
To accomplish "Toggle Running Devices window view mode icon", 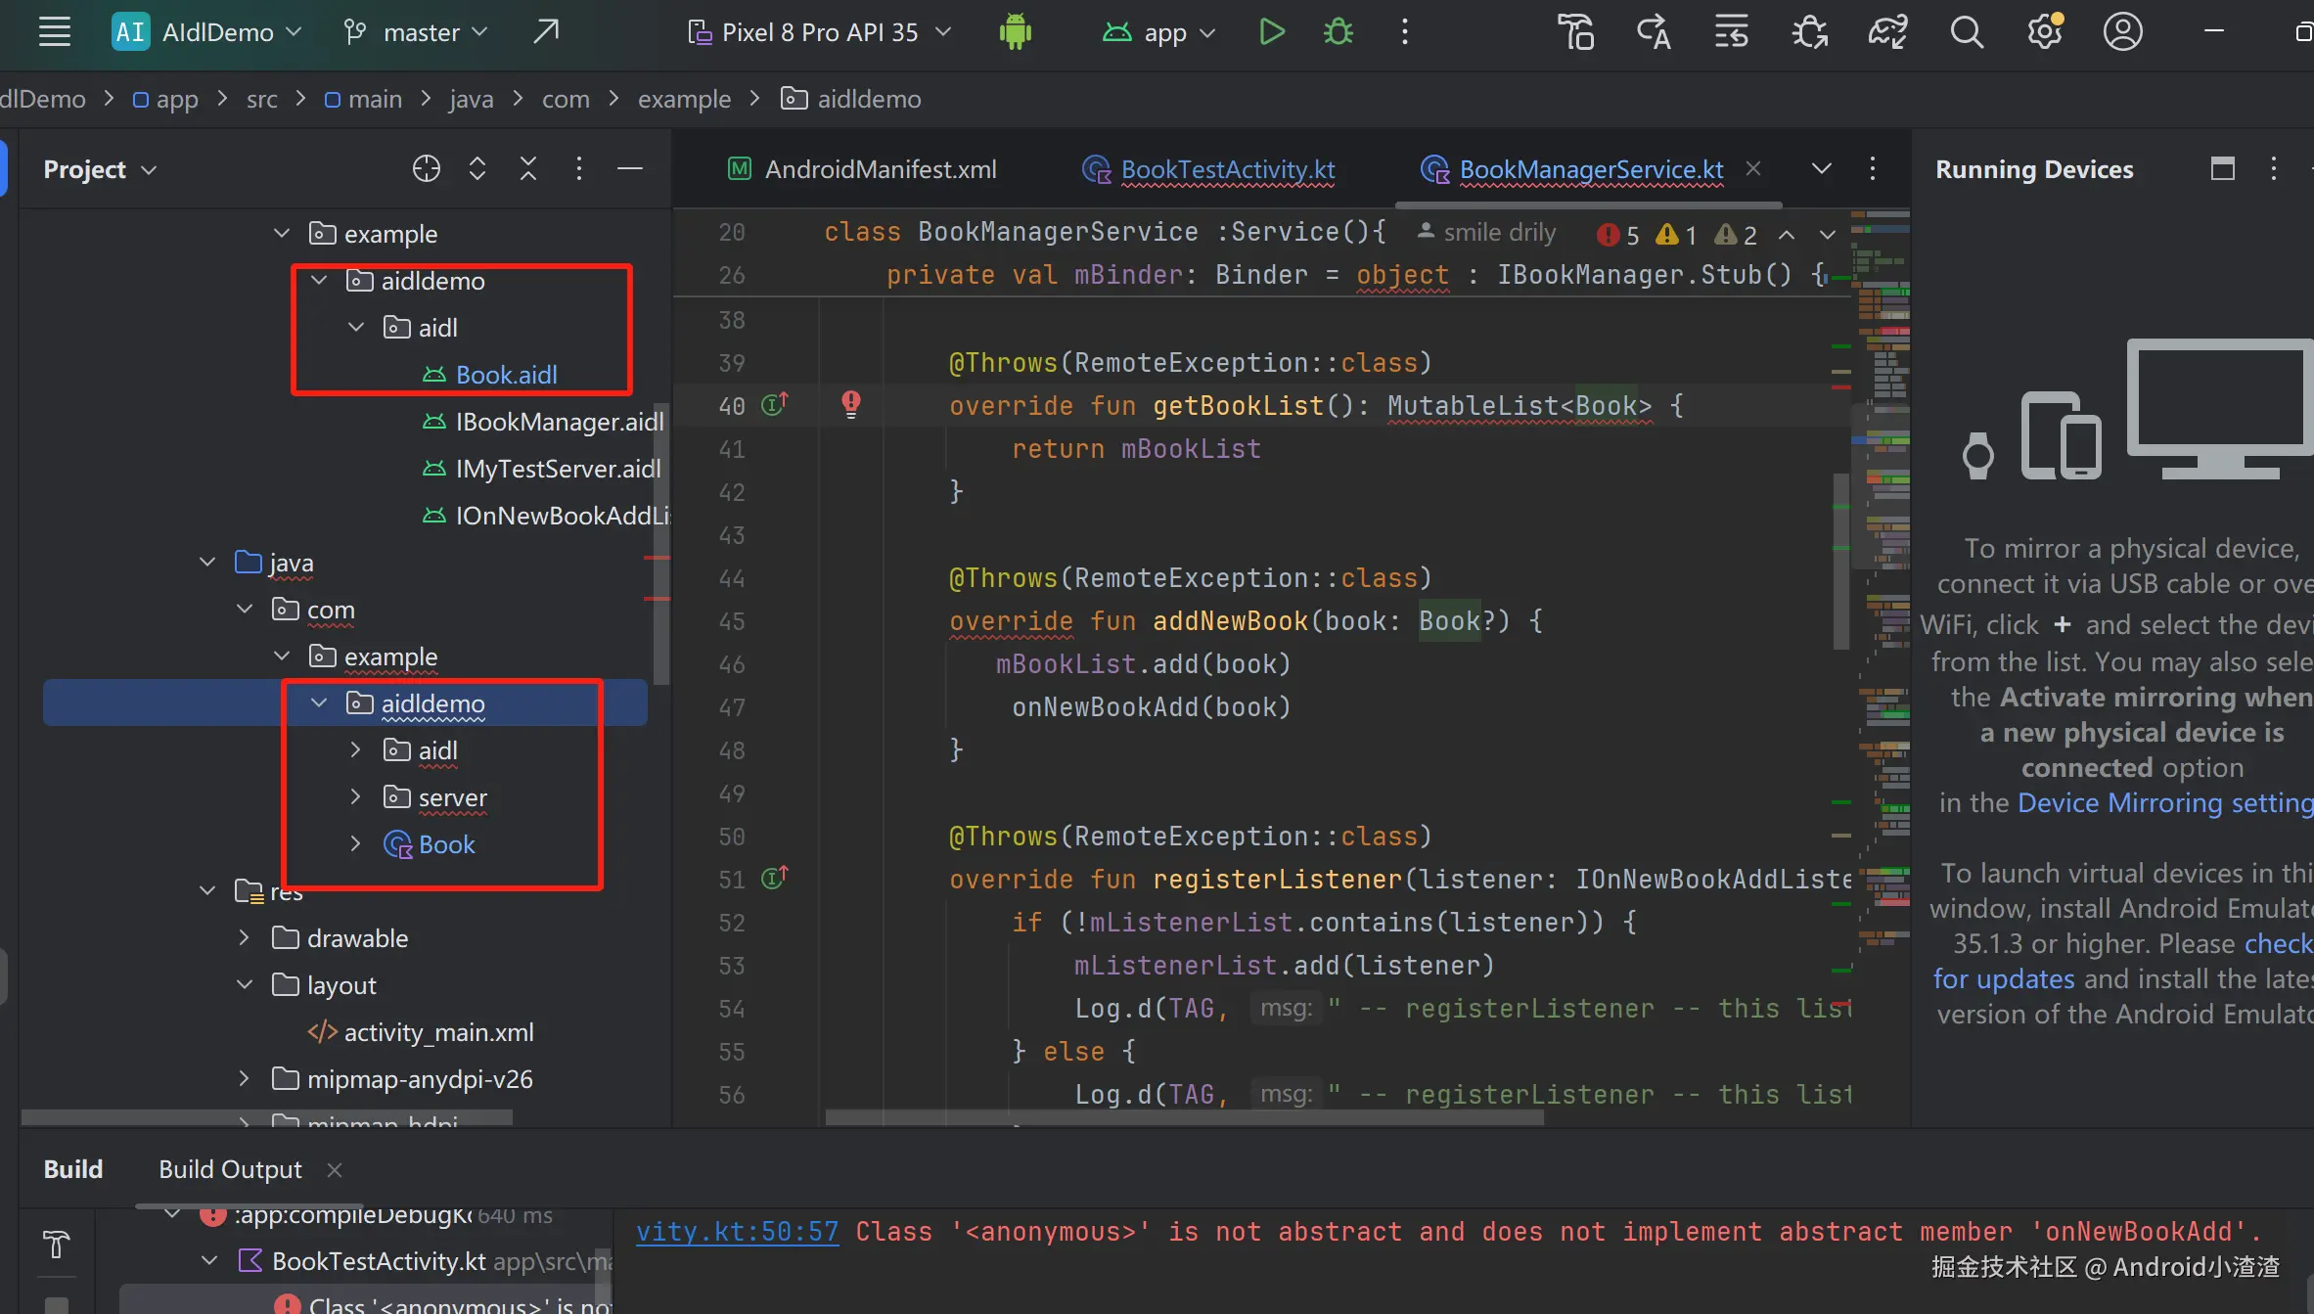I will point(2222,169).
